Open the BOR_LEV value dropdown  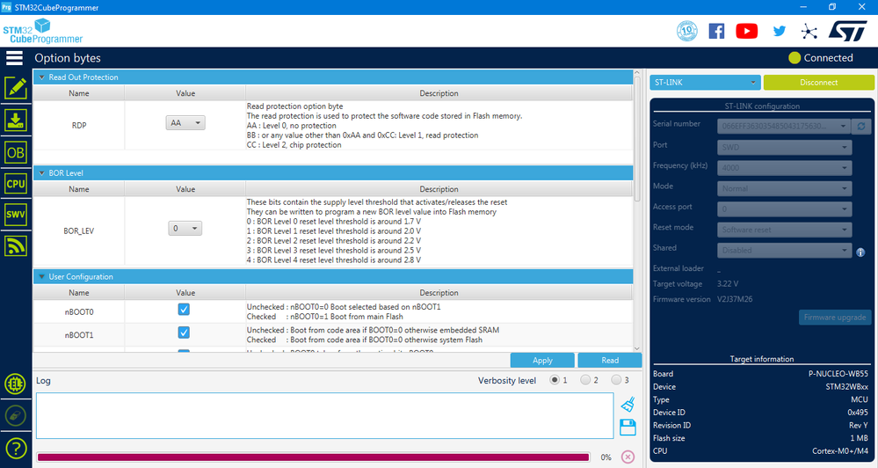[185, 228]
